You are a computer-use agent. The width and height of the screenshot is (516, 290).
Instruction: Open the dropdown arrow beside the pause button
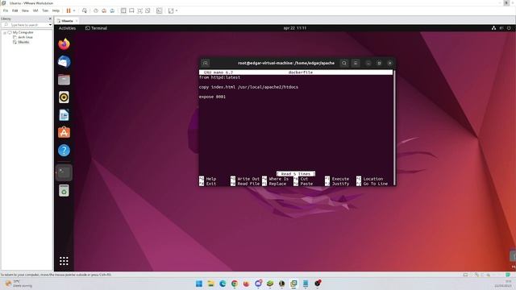click(x=74, y=10)
